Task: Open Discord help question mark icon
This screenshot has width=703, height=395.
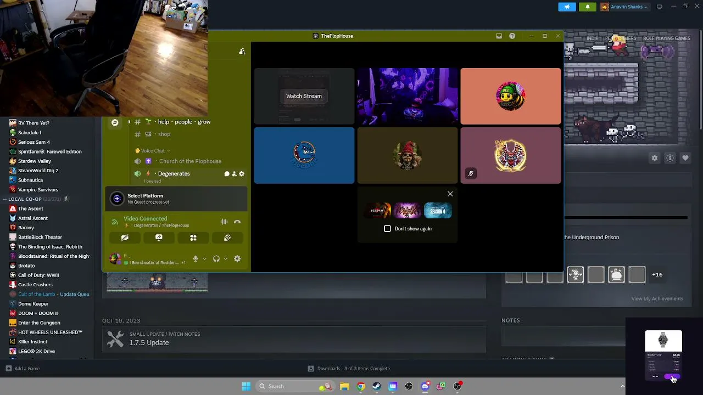Action: 512,36
